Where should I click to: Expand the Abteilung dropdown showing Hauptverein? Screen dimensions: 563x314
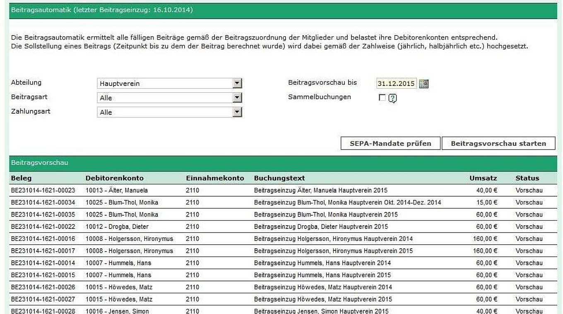[x=237, y=83]
